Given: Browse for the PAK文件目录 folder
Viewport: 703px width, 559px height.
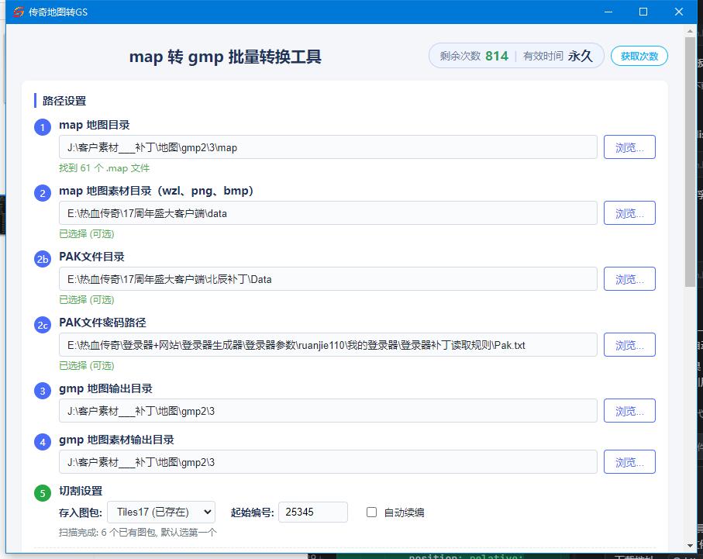Looking at the screenshot, I should point(629,279).
